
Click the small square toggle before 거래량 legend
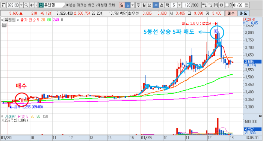coord(2,116)
